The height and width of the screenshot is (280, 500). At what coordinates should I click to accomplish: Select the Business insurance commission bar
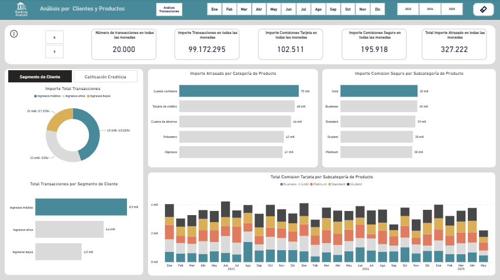pyautogui.click(x=379, y=106)
